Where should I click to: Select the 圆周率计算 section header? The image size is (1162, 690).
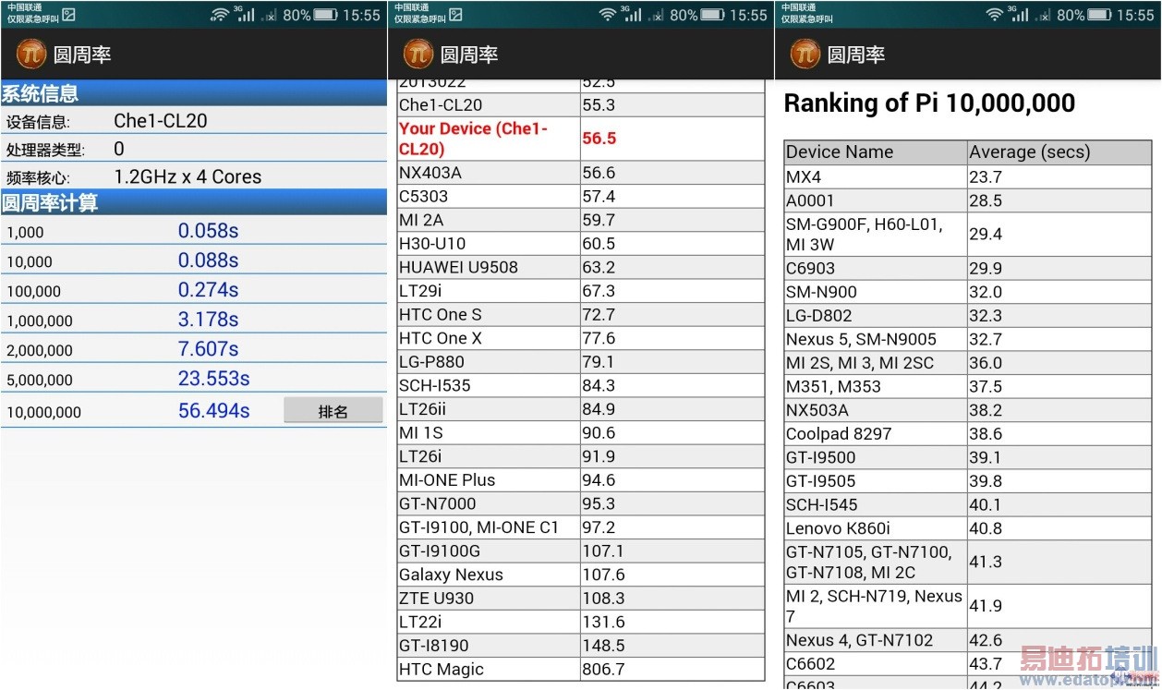click(x=194, y=202)
